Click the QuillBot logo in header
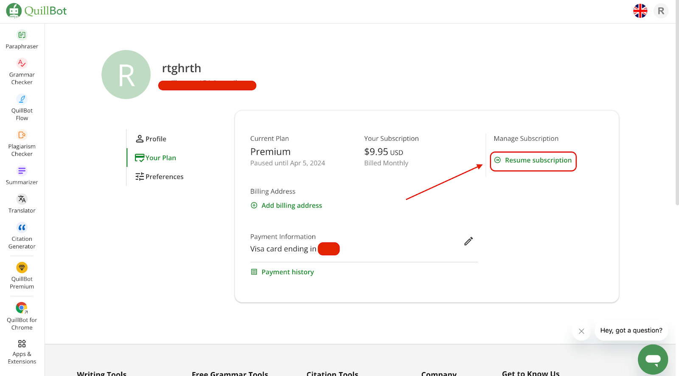Viewport: 679px width, 376px height. [36, 11]
